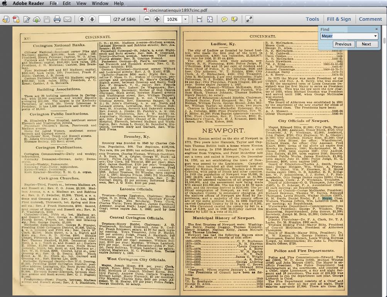The image size is (387, 297).
Task: Click the West Covington City Officials heading
Action: 137,259
